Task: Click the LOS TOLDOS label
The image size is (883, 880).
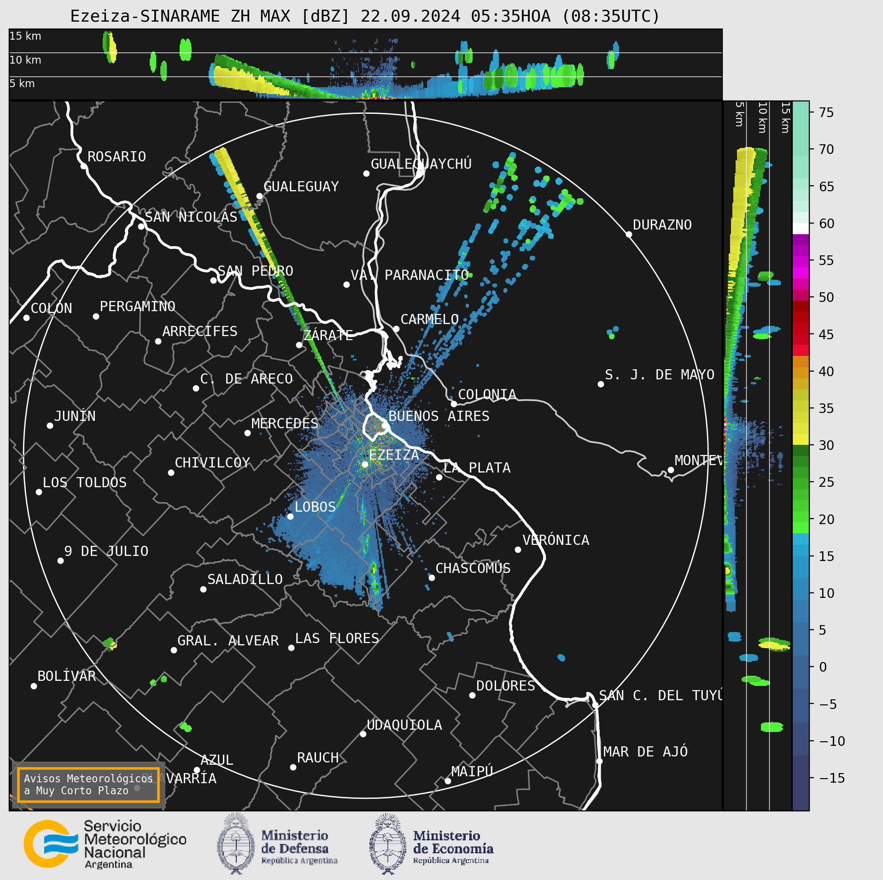Action: (85, 483)
